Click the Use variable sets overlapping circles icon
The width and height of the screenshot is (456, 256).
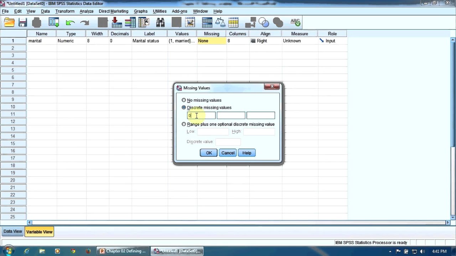[x=264, y=23]
